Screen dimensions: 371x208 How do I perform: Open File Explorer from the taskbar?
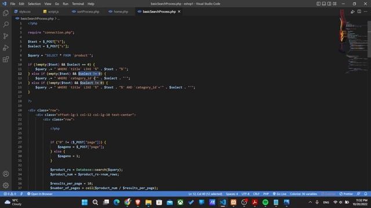(148, 202)
